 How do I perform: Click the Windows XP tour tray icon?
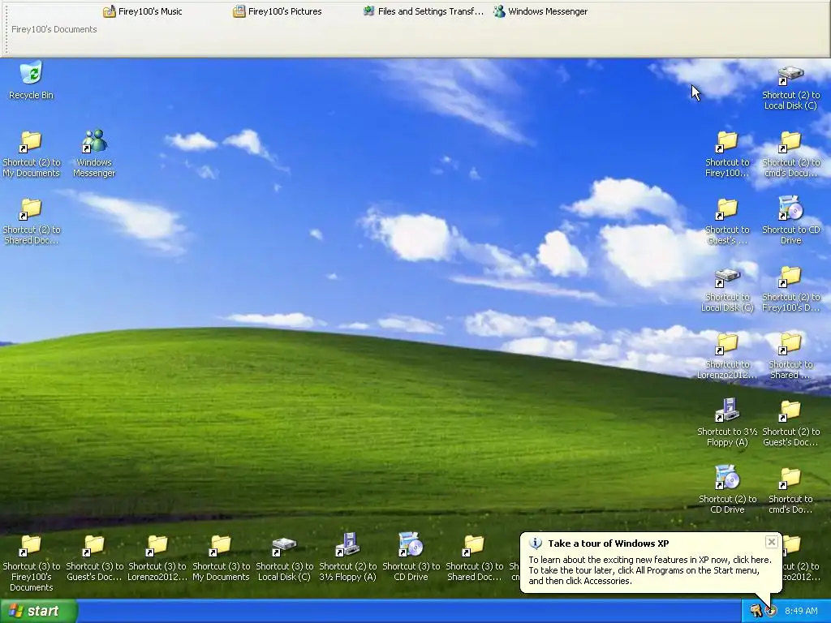(771, 611)
